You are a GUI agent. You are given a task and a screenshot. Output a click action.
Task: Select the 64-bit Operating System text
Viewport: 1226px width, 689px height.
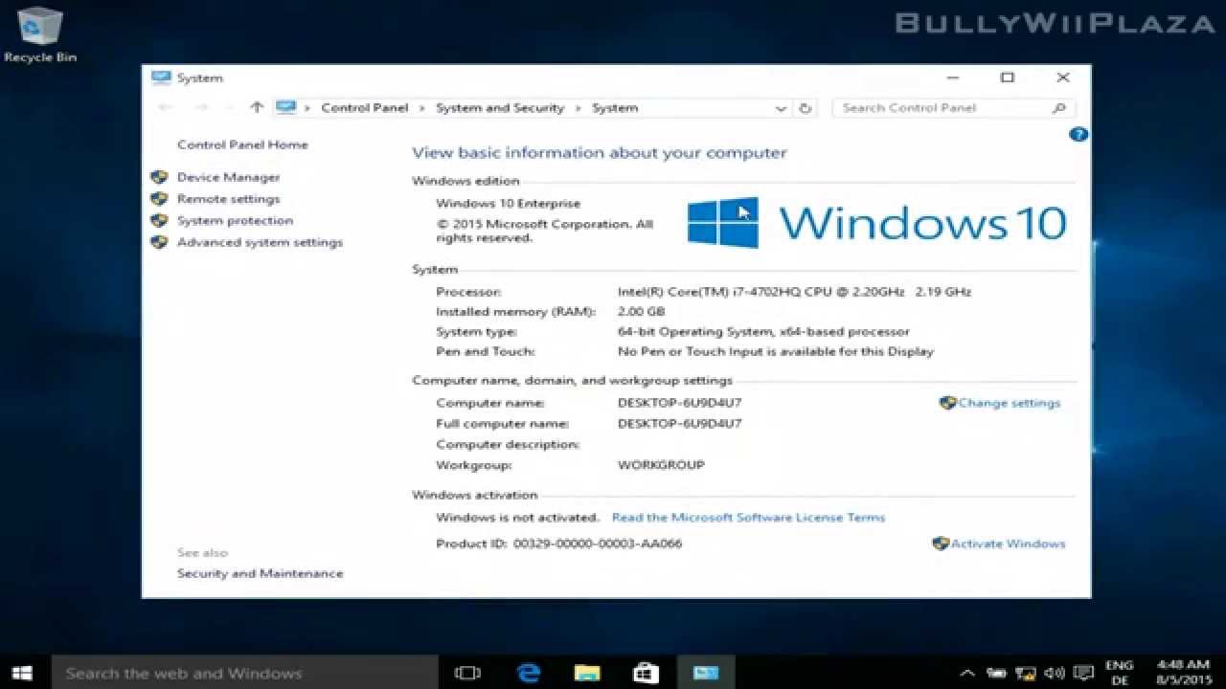coord(763,332)
